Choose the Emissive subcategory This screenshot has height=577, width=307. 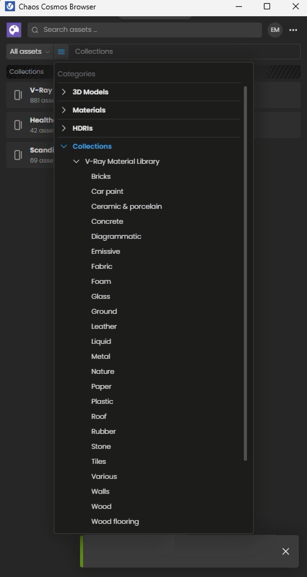pyautogui.click(x=106, y=251)
